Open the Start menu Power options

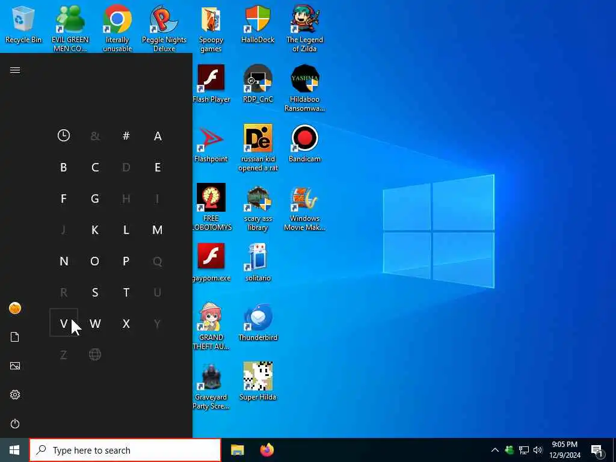coord(15,423)
